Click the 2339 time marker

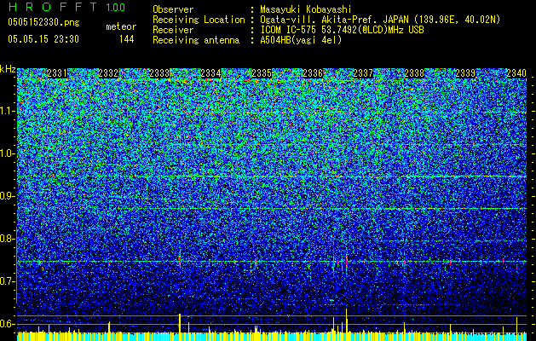(x=465, y=73)
